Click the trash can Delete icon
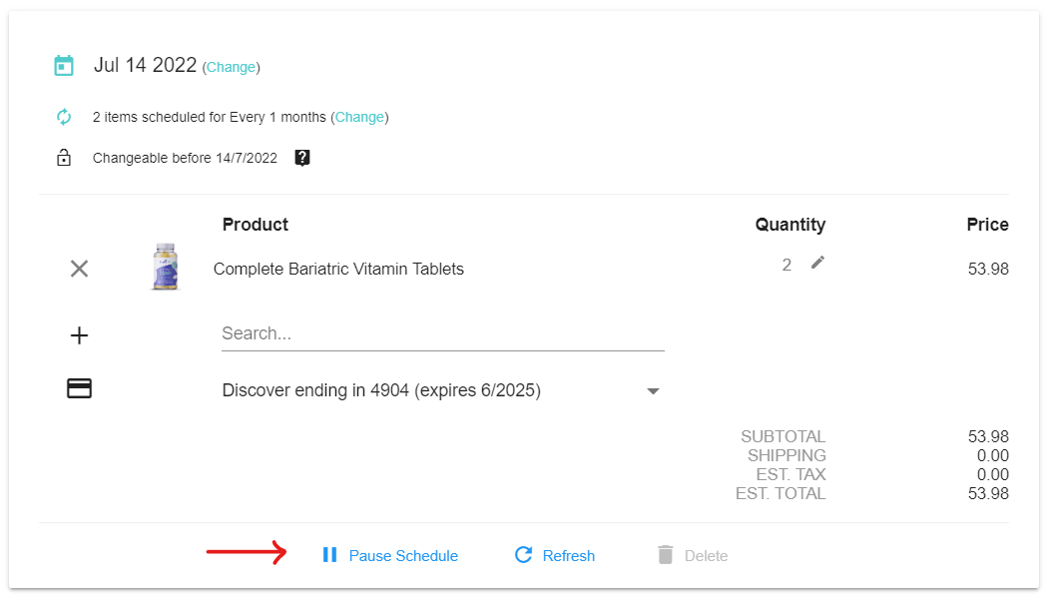 point(666,555)
